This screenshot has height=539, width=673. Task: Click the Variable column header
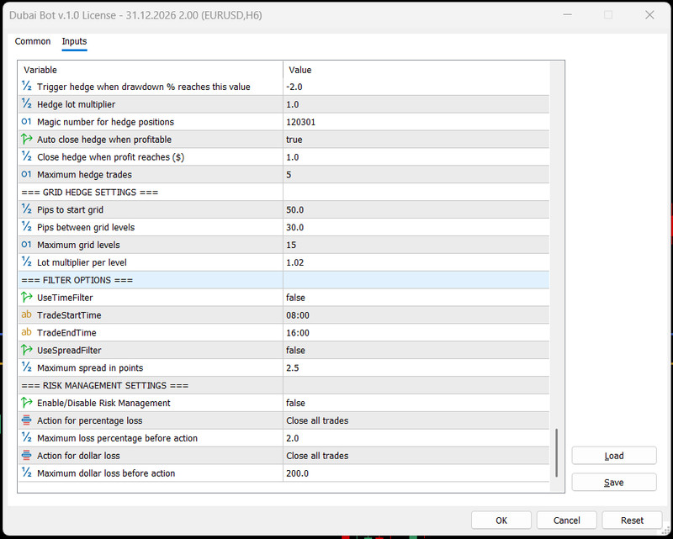151,70
